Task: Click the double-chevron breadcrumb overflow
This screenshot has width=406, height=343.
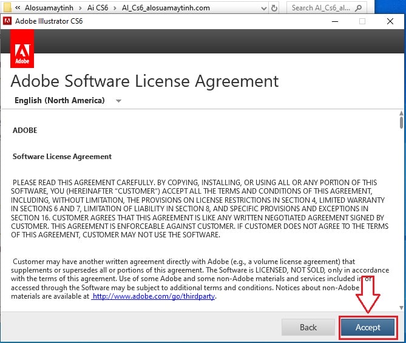Action: (18, 7)
